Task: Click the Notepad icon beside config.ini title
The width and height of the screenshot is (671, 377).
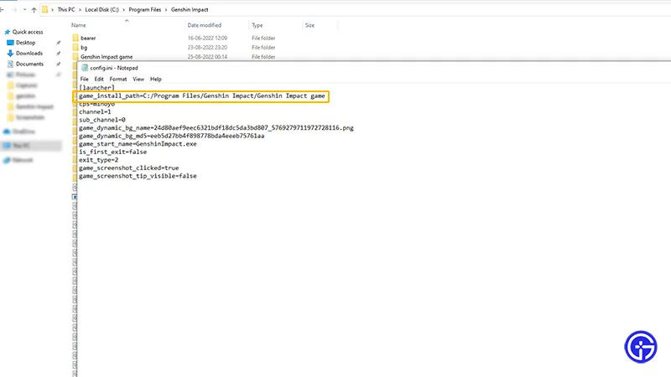Action: point(85,68)
